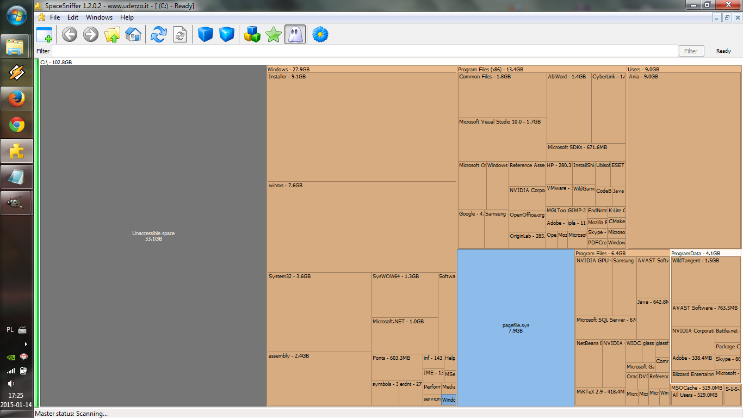The height and width of the screenshot is (418, 743).
Task: Show less detail with the first blue cube
Action: (205, 35)
